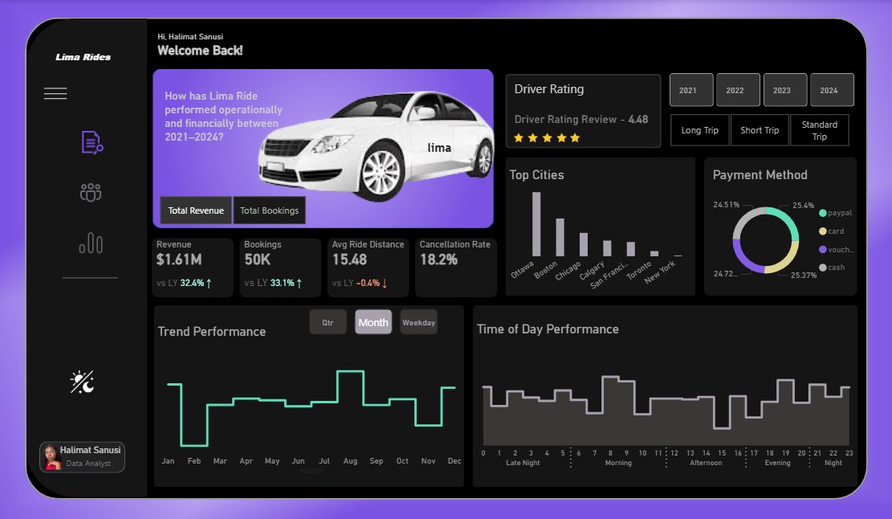Click the five-star driver rating icons
The height and width of the screenshot is (519, 892).
click(x=547, y=137)
